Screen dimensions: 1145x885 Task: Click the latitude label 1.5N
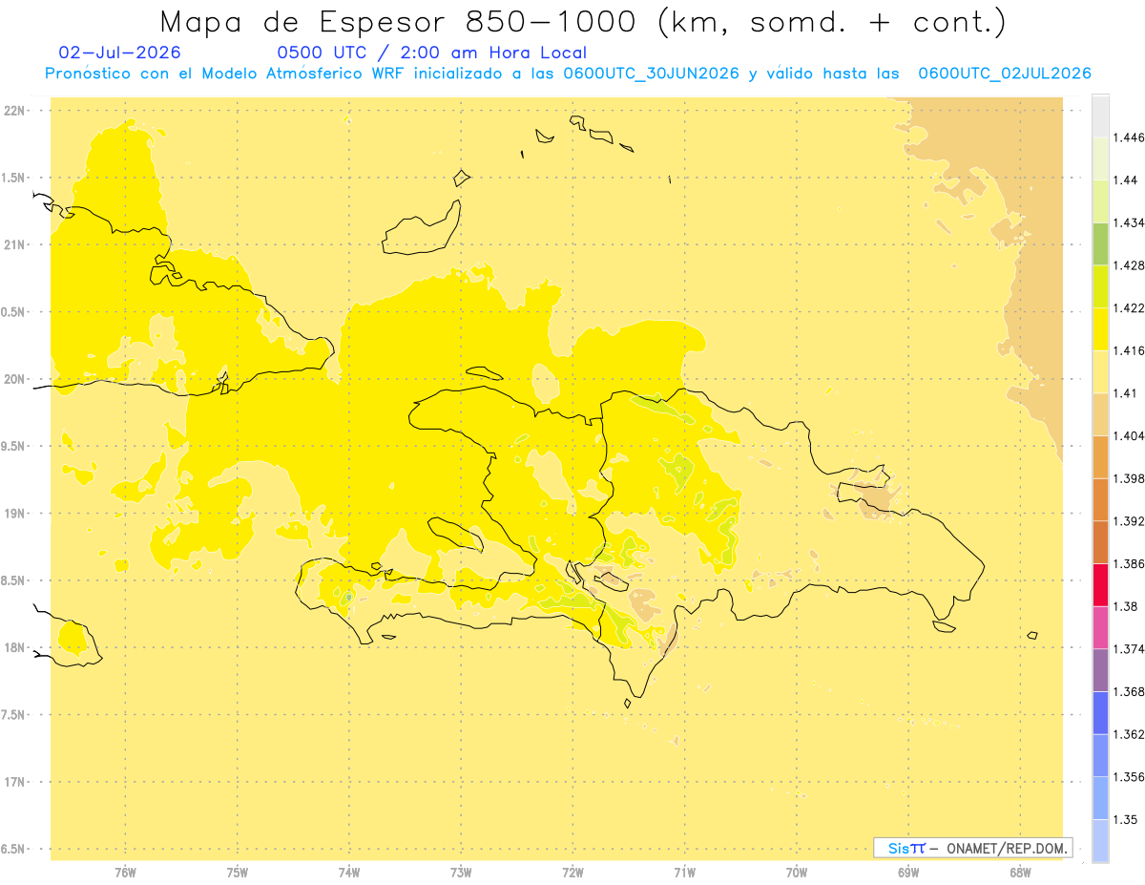pyautogui.click(x=12, y=178)
